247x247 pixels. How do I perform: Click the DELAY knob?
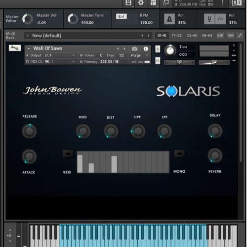tap(215, 131)
